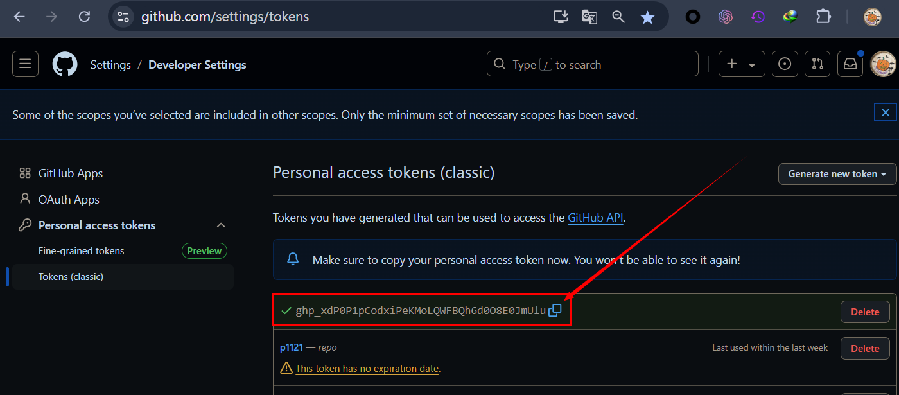Open GitHub homepage via Octocat logo
899x395 pixels.
[64, 64]
